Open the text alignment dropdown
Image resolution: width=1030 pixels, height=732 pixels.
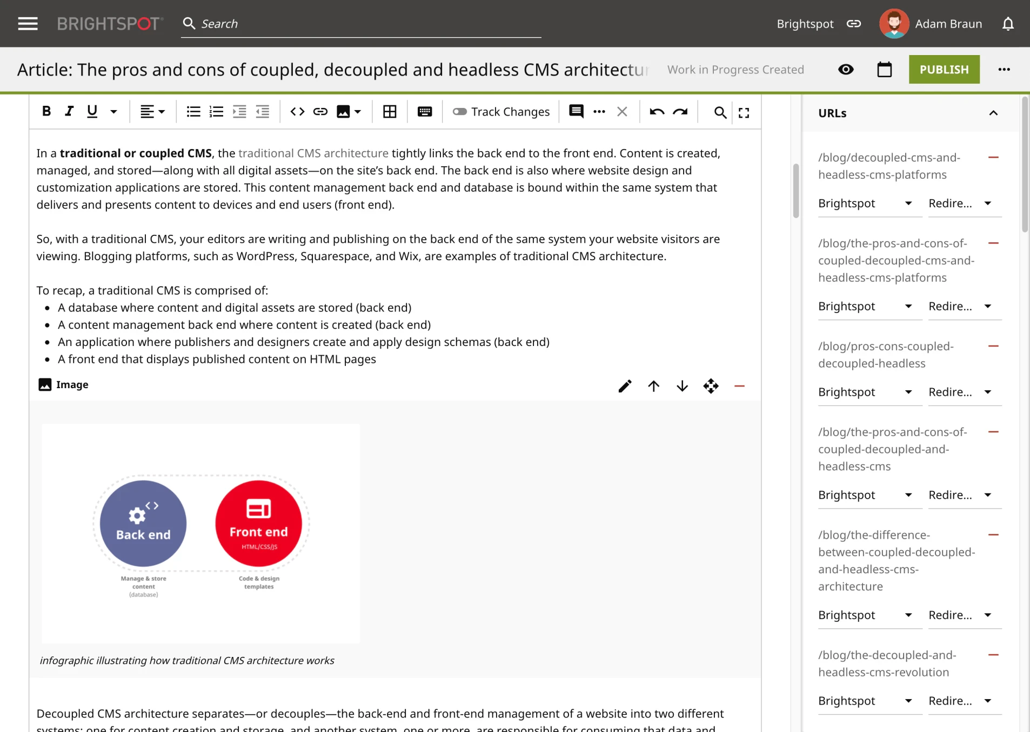point(153,111)
